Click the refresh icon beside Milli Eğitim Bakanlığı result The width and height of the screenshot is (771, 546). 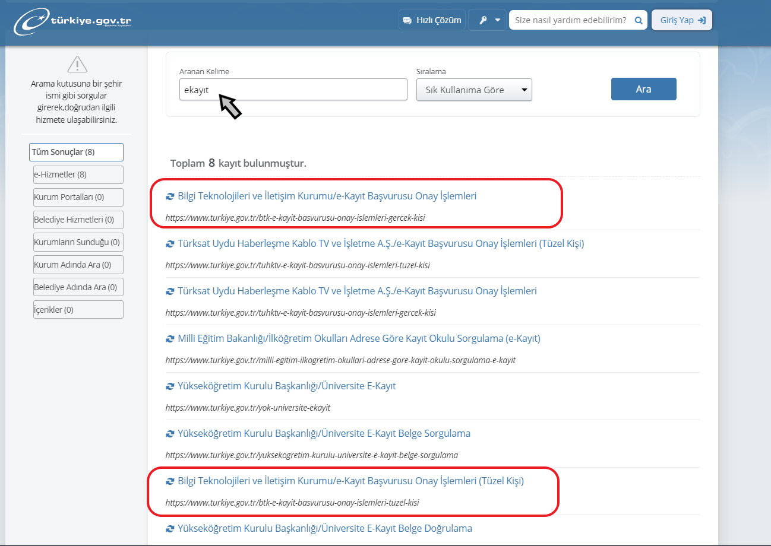[170, 339]
